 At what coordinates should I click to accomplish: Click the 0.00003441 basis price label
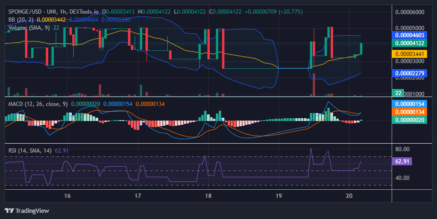tap(410, 54)
